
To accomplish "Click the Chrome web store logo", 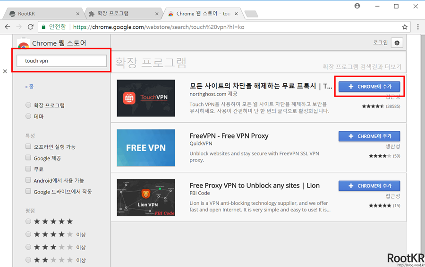I will (x=24, y=44).
